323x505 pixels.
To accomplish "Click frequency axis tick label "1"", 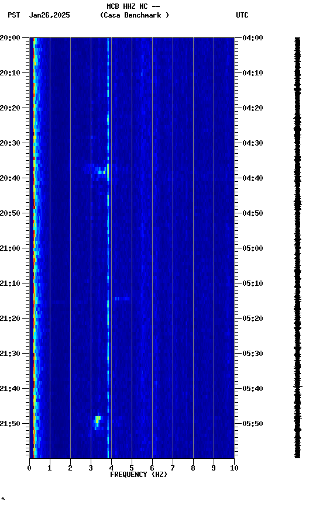I will click(x=50, y=468).
